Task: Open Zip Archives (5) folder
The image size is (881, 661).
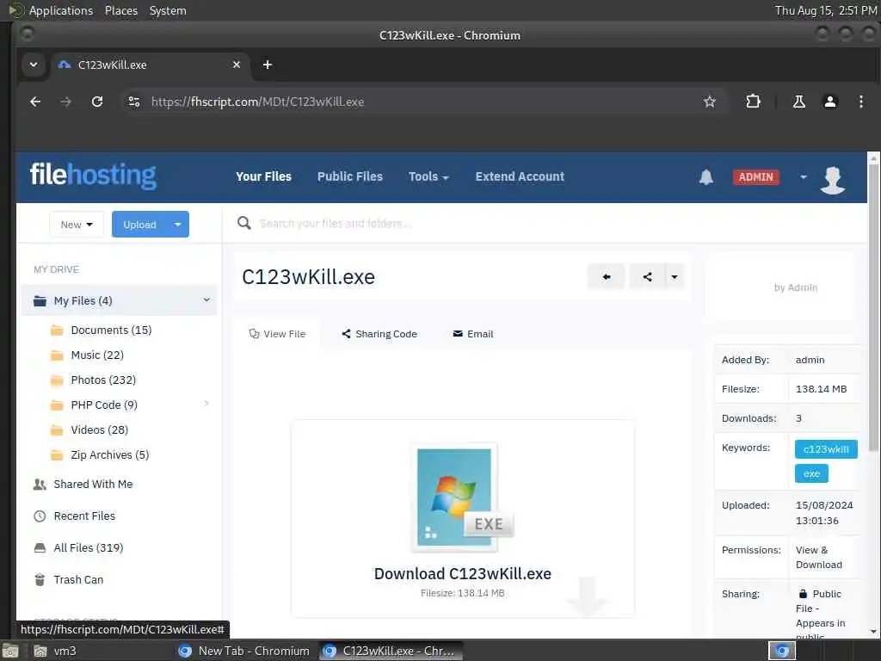Action: [109, 454]
